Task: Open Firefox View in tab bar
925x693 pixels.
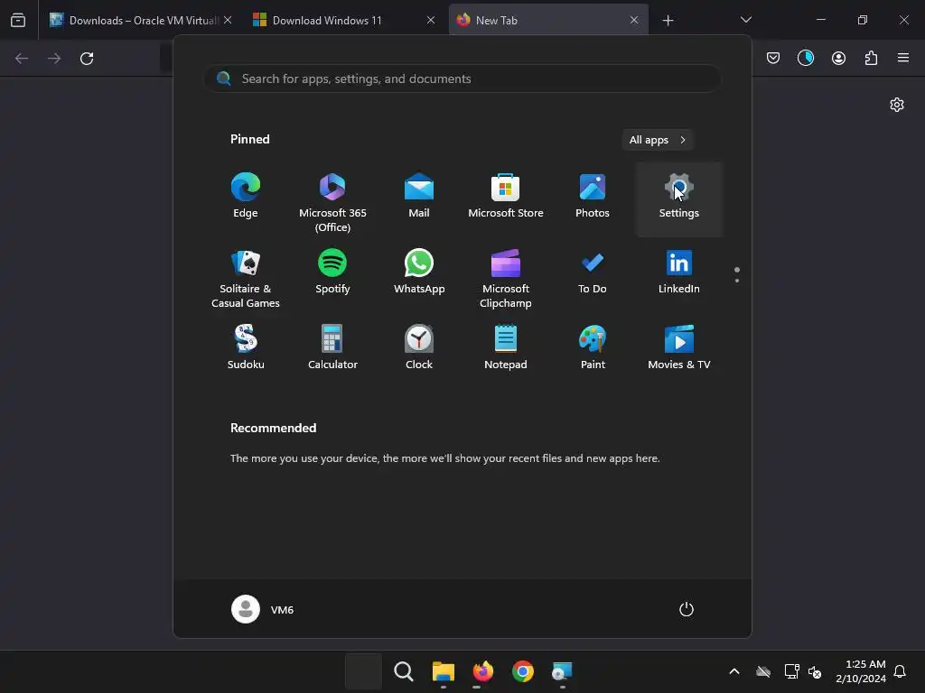Action: (18, 20)
